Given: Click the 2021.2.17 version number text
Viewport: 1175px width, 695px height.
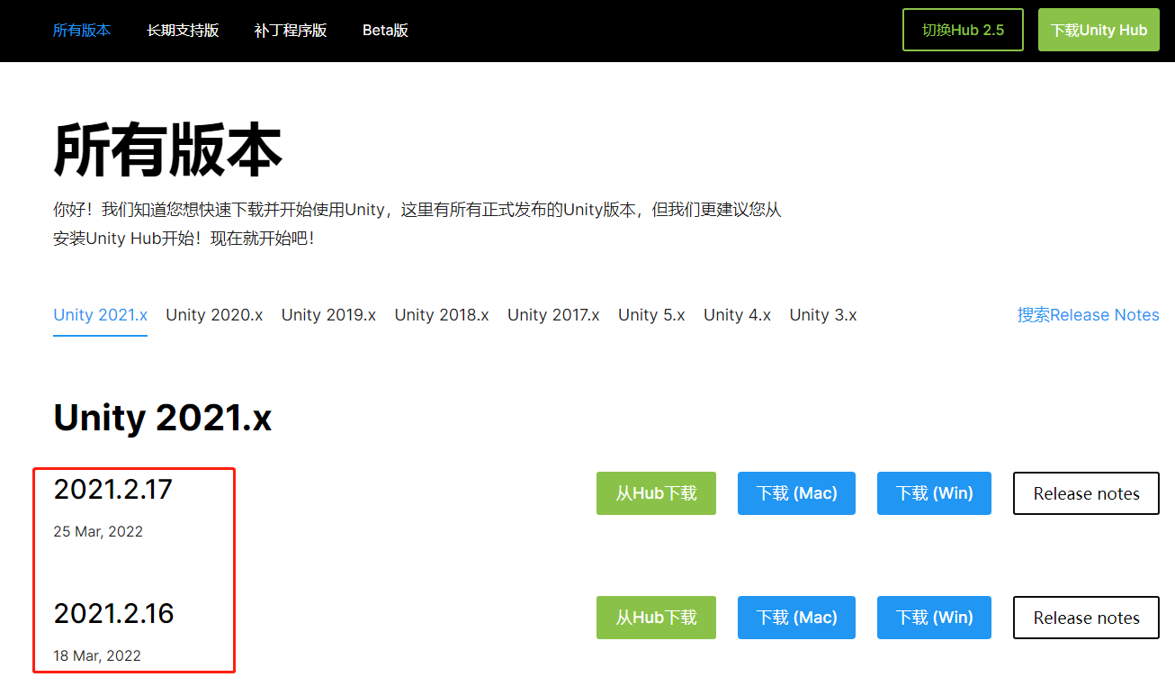Looking at the screenshot, I should (112, 490).
